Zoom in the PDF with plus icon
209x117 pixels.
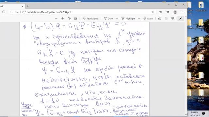(x=62, y=19)
